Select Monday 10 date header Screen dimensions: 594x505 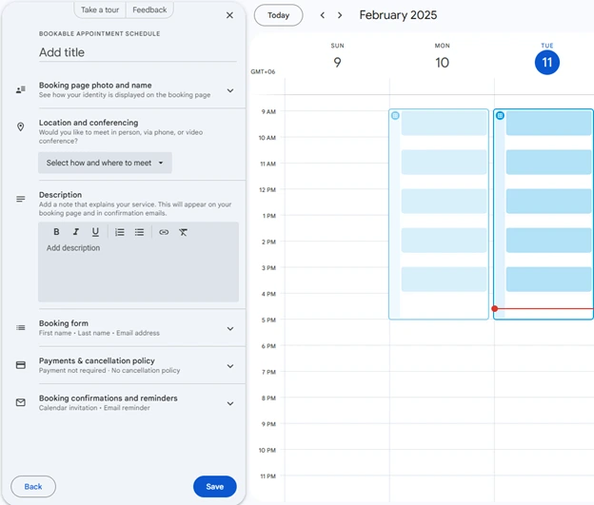click(x=442, y=57)
